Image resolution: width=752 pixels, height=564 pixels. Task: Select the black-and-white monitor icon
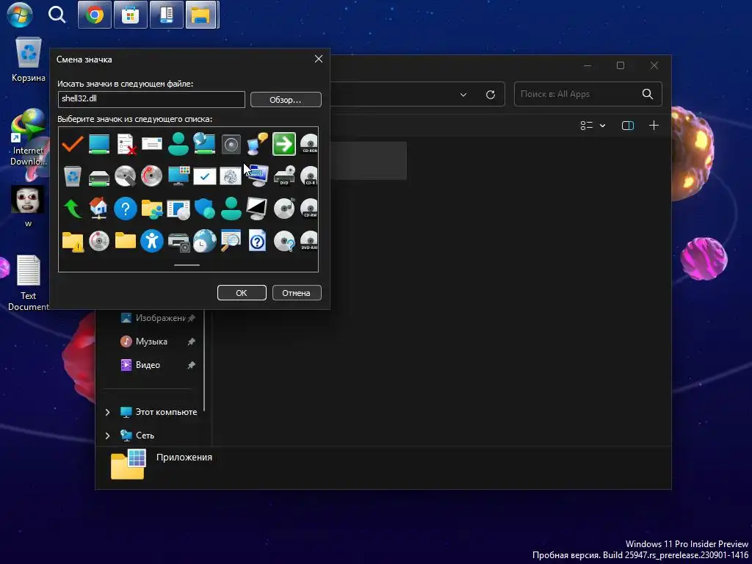tap(257, 209)
